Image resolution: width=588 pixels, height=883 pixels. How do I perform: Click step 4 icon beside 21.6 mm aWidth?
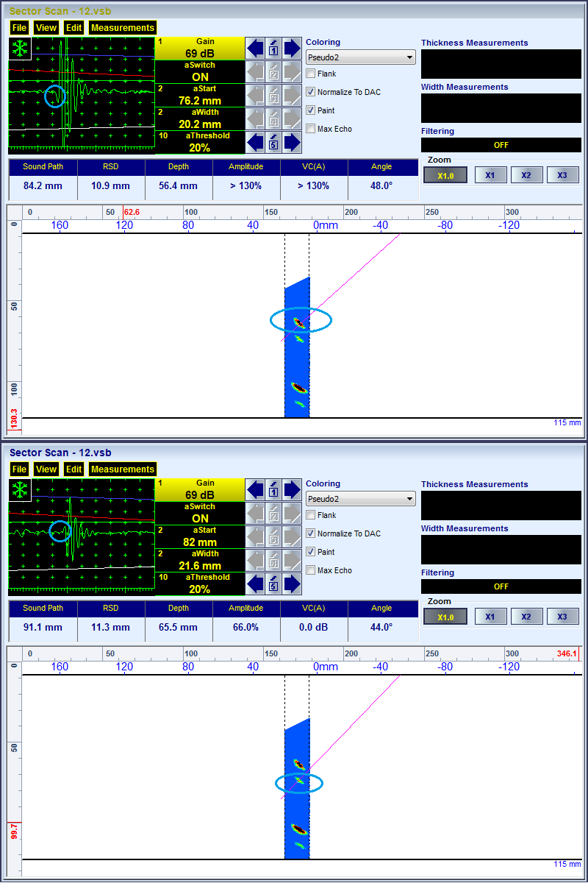(273, 560)
